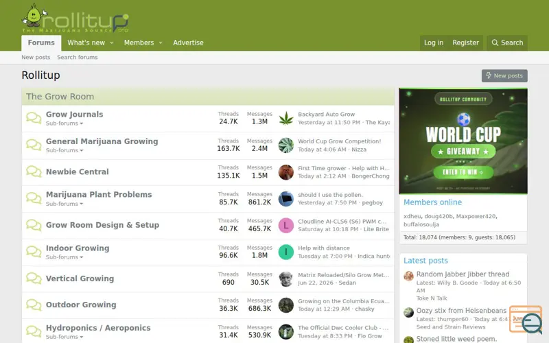Open Help with distance post
The image size is (549, 343).
[x=323, y=248]
